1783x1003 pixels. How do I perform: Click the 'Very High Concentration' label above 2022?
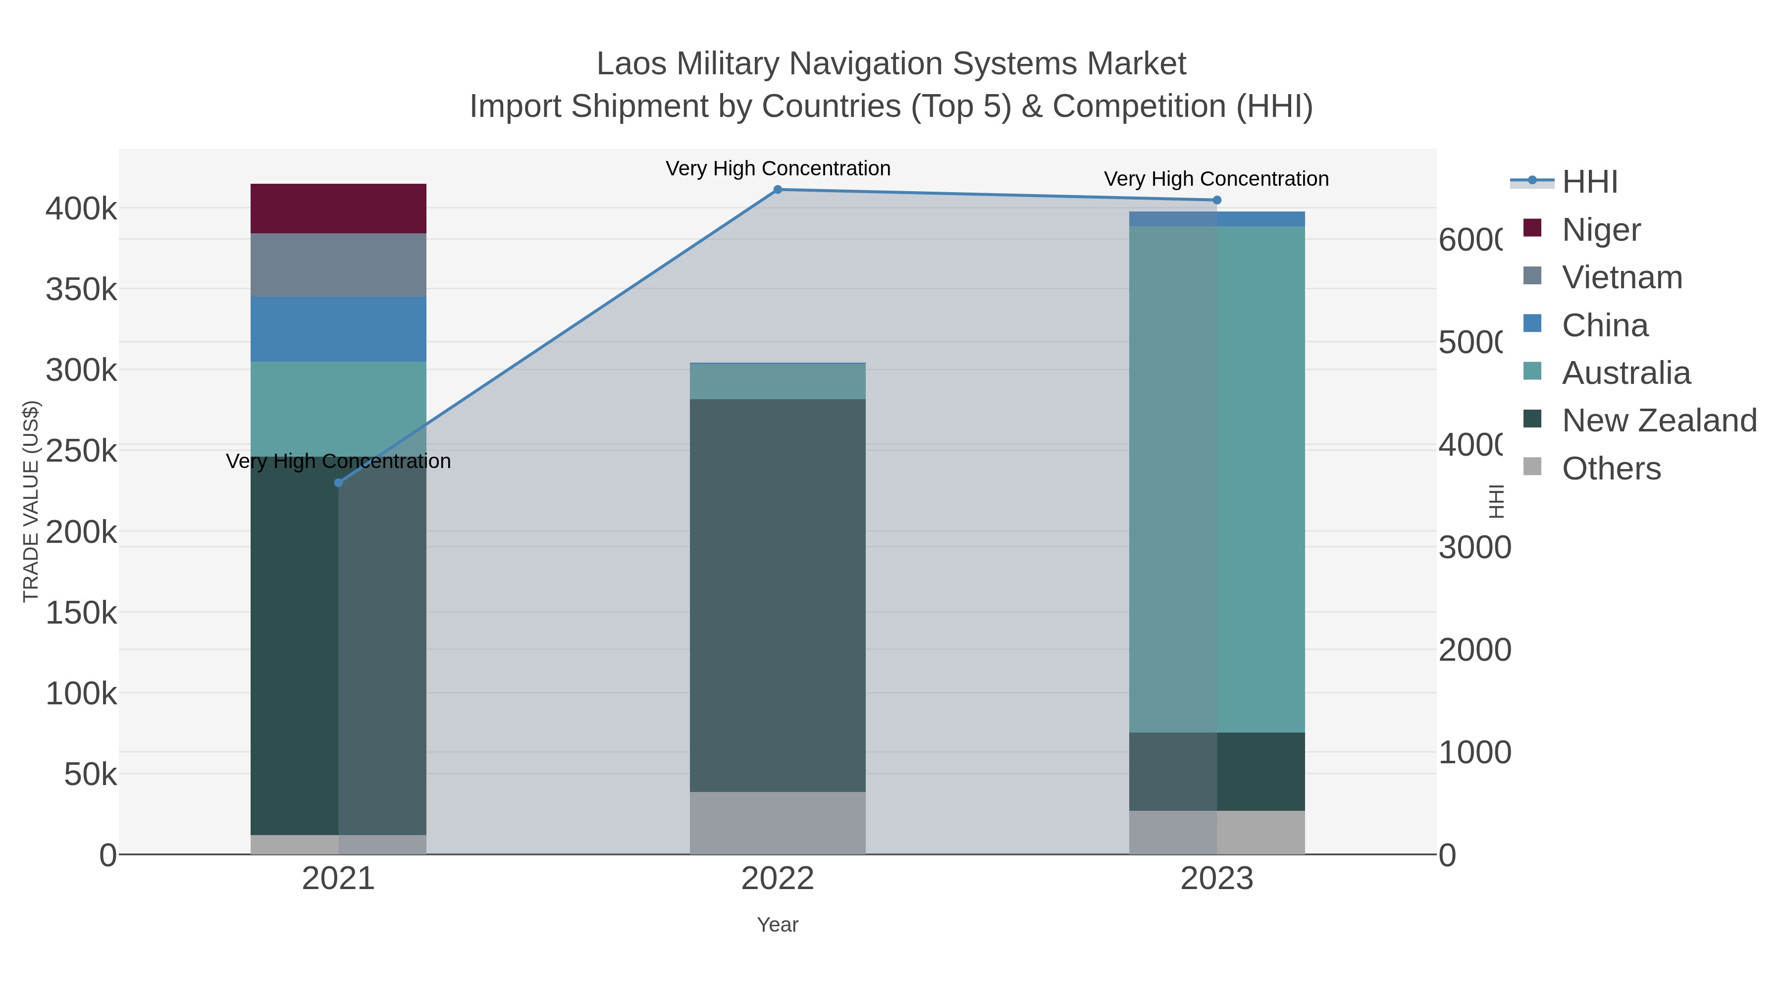click(778, 168)
